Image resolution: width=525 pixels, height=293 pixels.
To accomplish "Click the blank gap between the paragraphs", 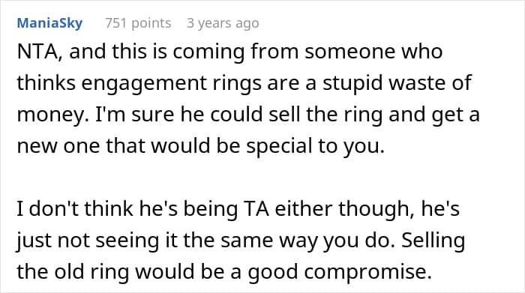I will [247, 178].
